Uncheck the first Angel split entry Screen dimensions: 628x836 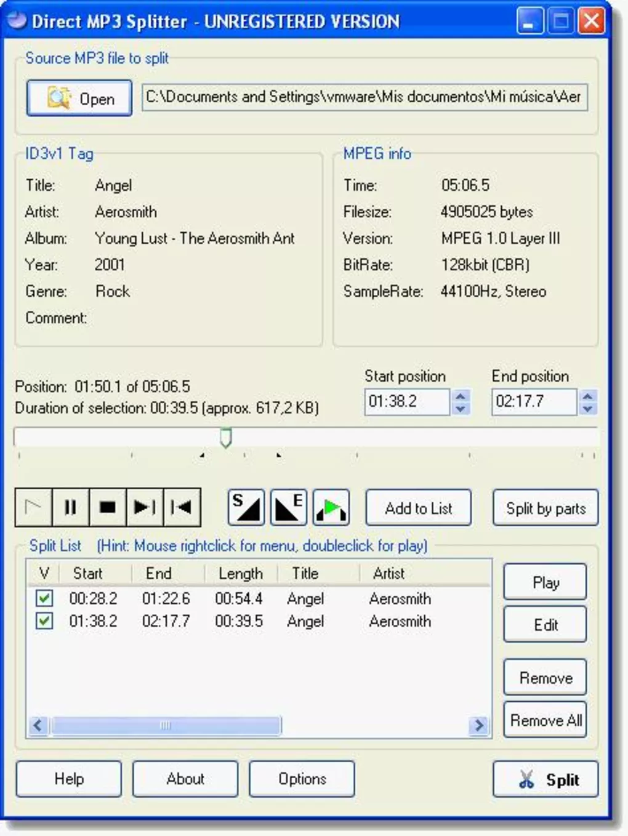[44, 598]
